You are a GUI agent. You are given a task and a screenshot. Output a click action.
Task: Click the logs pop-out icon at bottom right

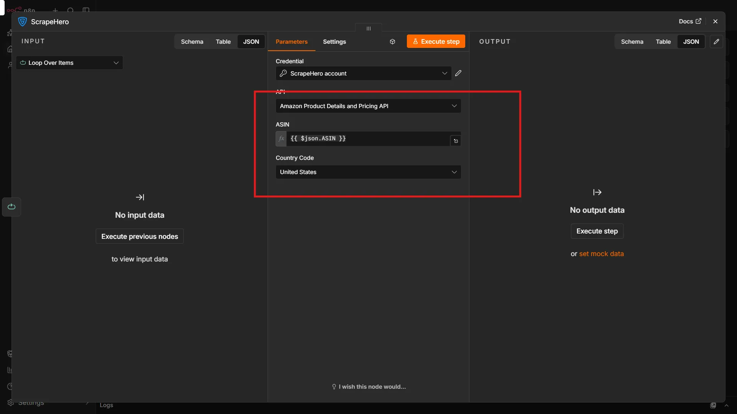[x=713, y=406]
